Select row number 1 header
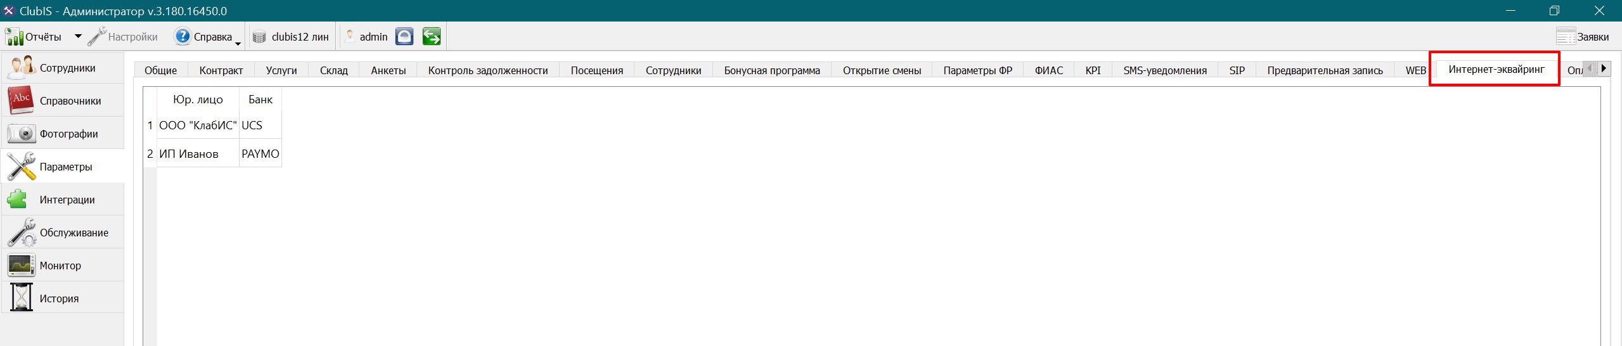Image resolution: width=1622 pixels, height=346 pixels. (150, 125)
